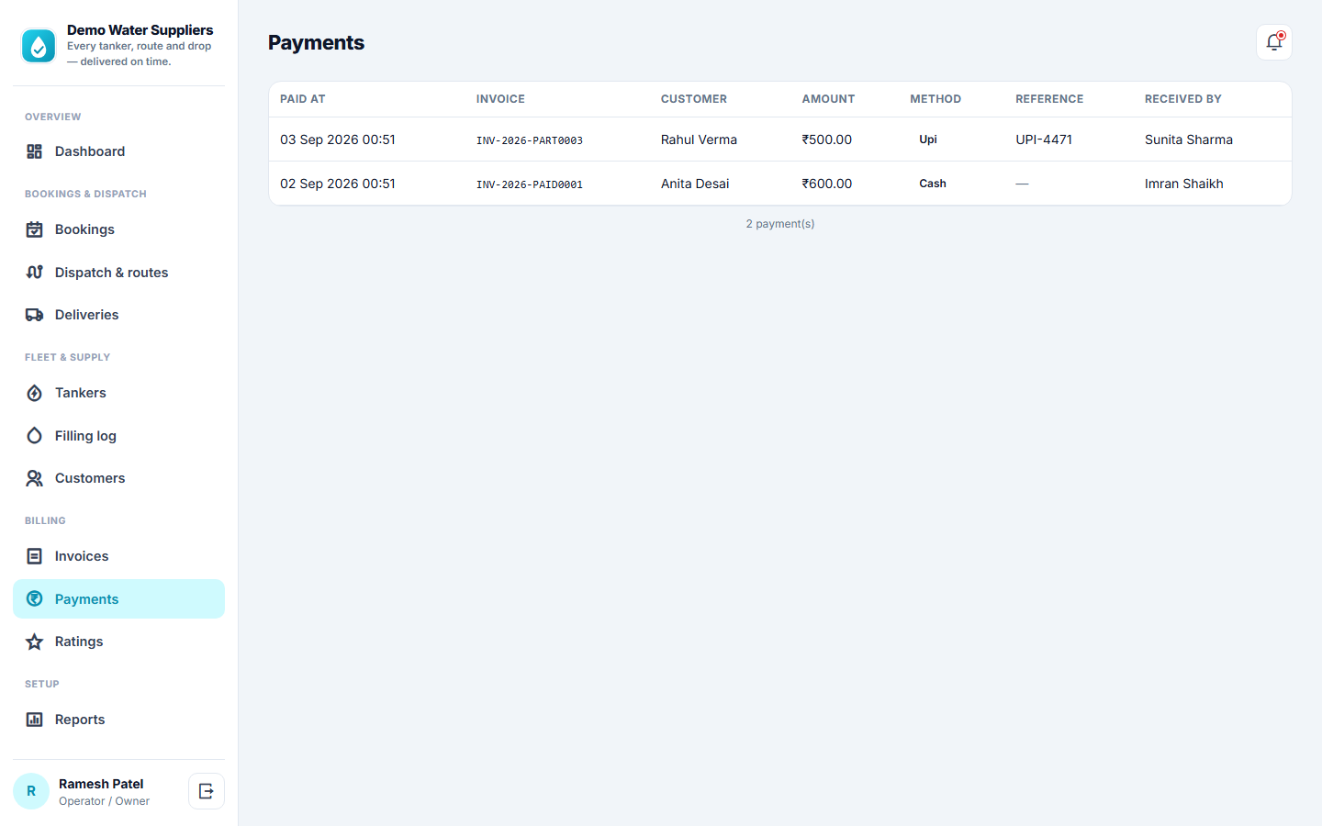Open the Bookings section
The height and width of the screenshot is (826, 1322).
click(118, 229)
